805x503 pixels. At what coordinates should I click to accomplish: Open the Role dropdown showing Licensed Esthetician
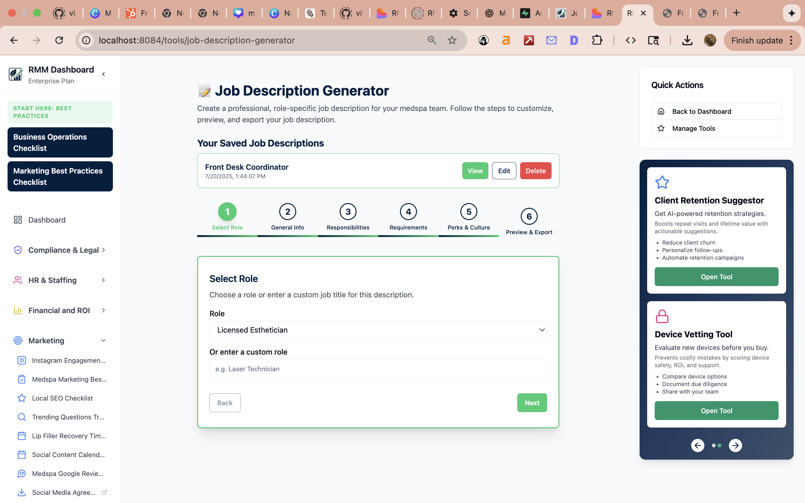378,330
